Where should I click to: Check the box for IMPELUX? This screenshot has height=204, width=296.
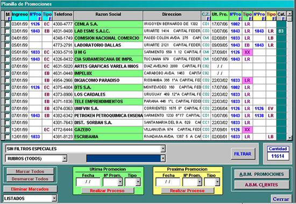(x=8, y=74)
